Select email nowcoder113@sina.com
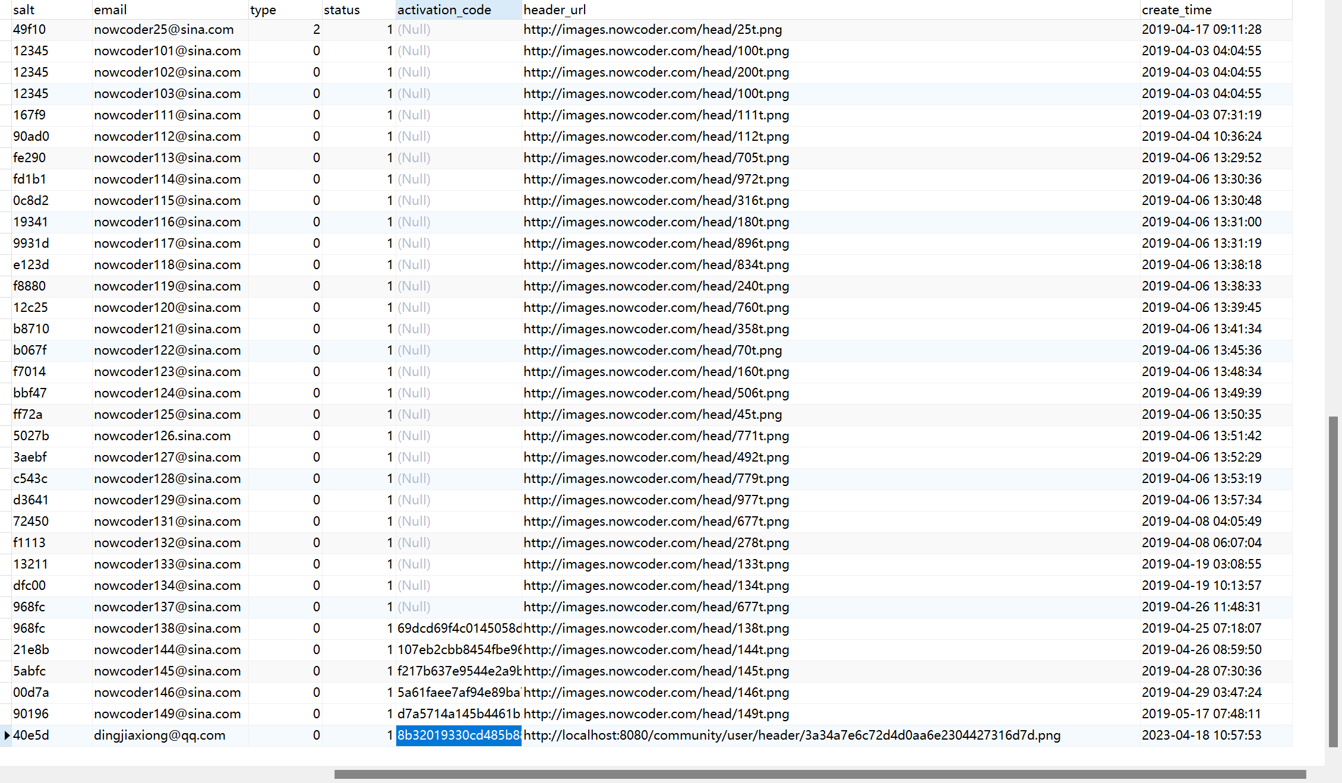This screenshot has width=1342, height=783. pyautogui.click(x=170, y=158)
